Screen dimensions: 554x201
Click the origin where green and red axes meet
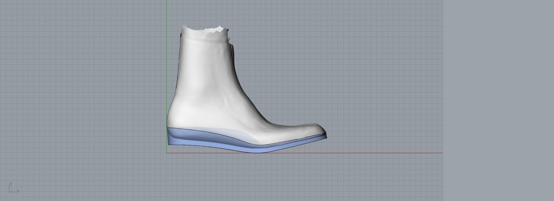[x=166, y=153]
